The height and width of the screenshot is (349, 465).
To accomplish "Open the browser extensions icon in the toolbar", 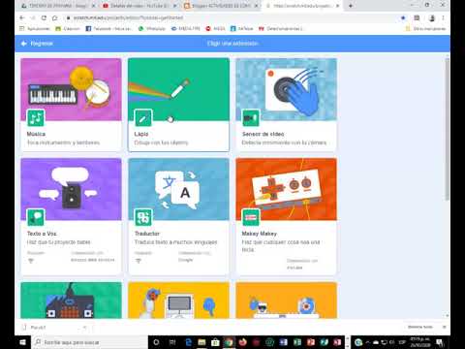I will pos(417,18).
